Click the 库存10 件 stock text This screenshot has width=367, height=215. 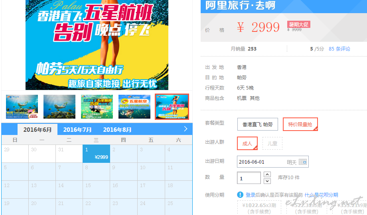288,178
